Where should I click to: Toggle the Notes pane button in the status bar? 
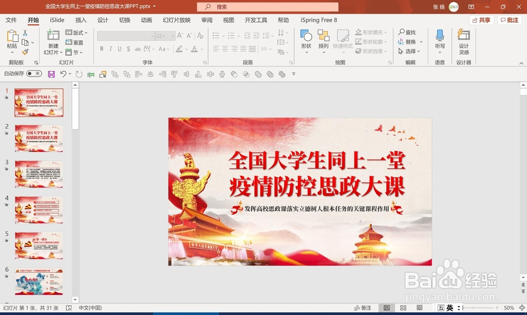[363, 308]
